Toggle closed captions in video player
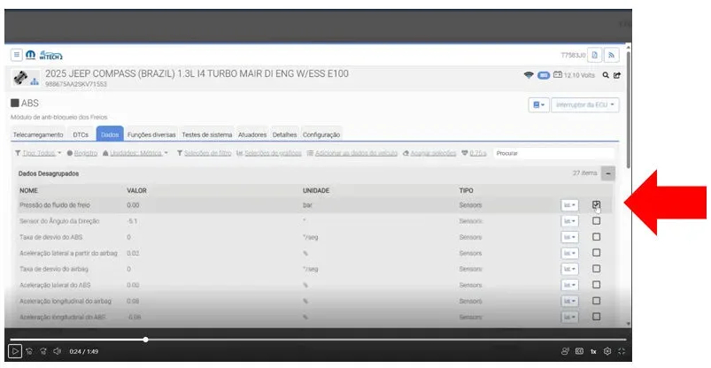This screenshot has width=711, height=368. coord(579,351)
